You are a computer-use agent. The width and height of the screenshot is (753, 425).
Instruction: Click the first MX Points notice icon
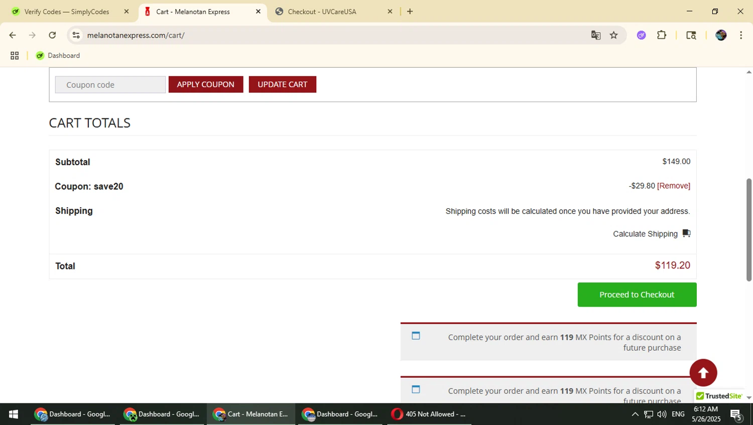[416, 336]
